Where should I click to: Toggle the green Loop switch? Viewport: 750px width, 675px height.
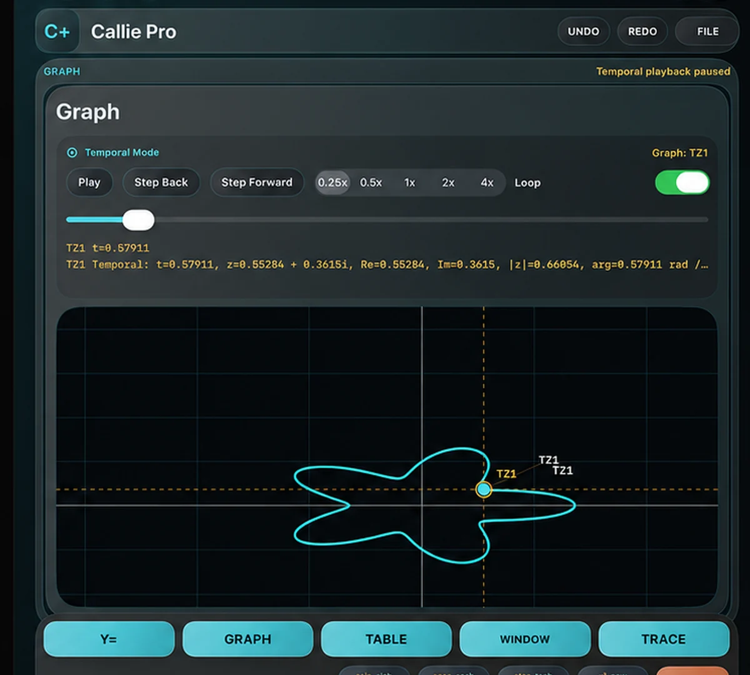point(682,183)
